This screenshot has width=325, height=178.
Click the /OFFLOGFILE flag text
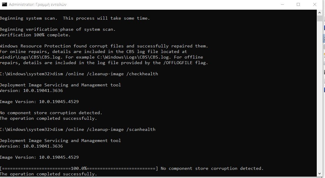pos(178,63)
